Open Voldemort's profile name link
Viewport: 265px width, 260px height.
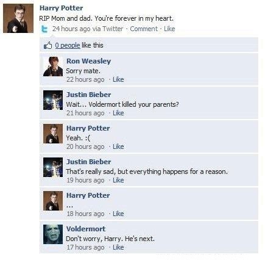(x=86, y=229)
